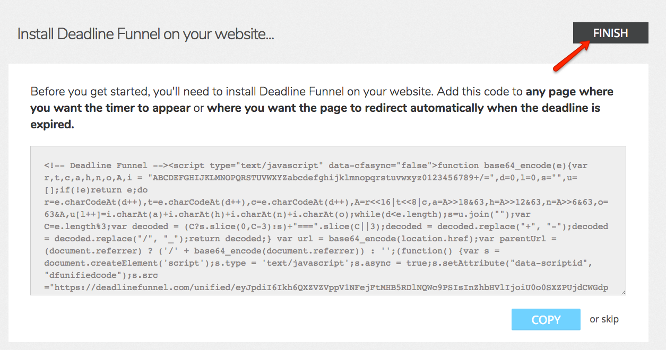Copy the Deadline Funnel code
666x350 pixels.
coord(546,320)
